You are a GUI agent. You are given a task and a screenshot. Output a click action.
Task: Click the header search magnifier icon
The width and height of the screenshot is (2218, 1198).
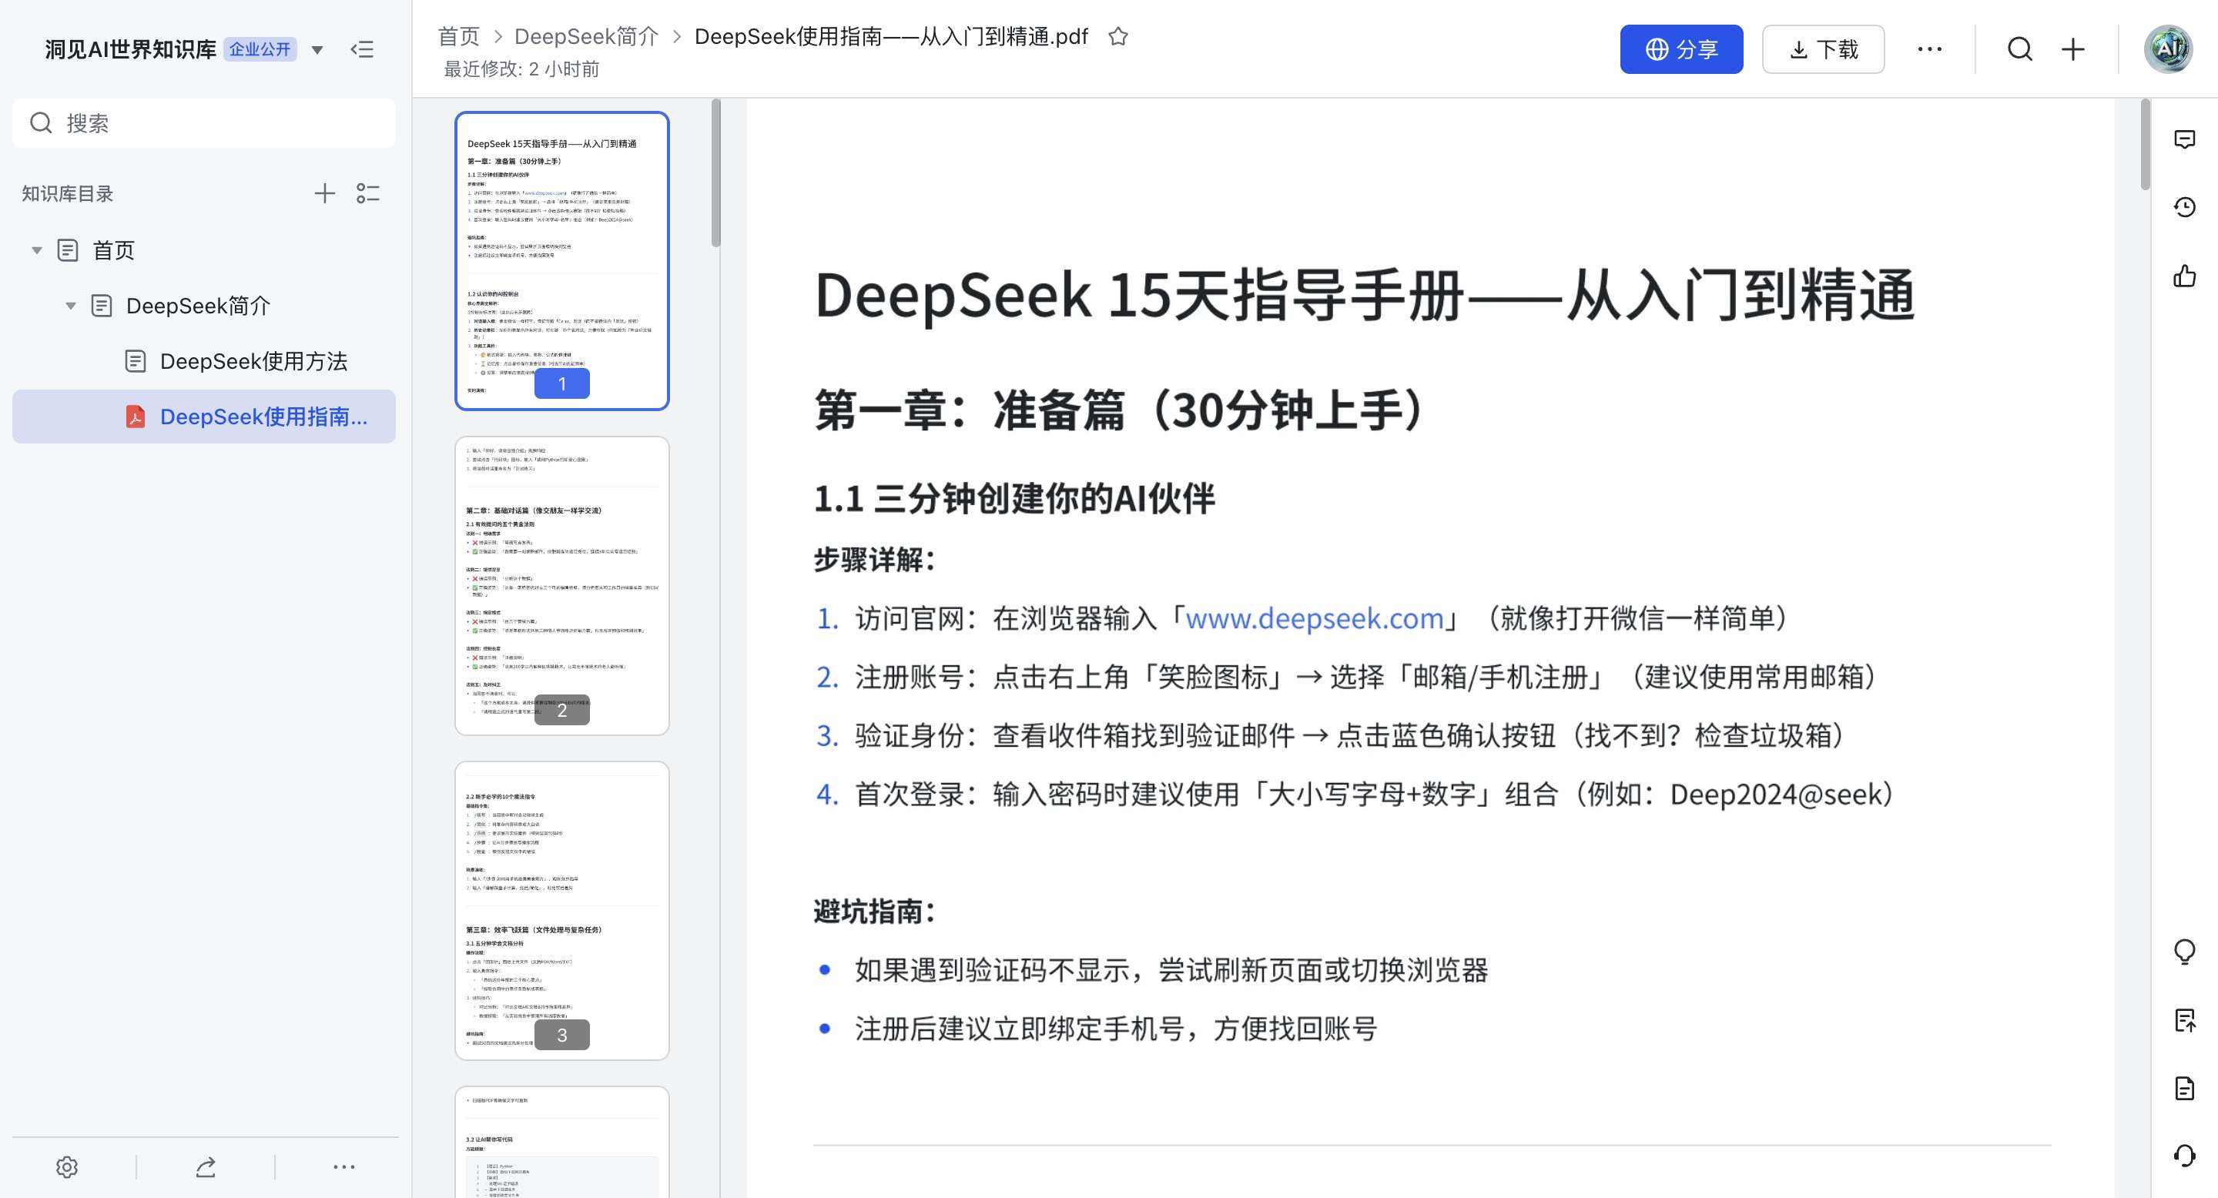pyautogui.click(x=2019, y=50)
